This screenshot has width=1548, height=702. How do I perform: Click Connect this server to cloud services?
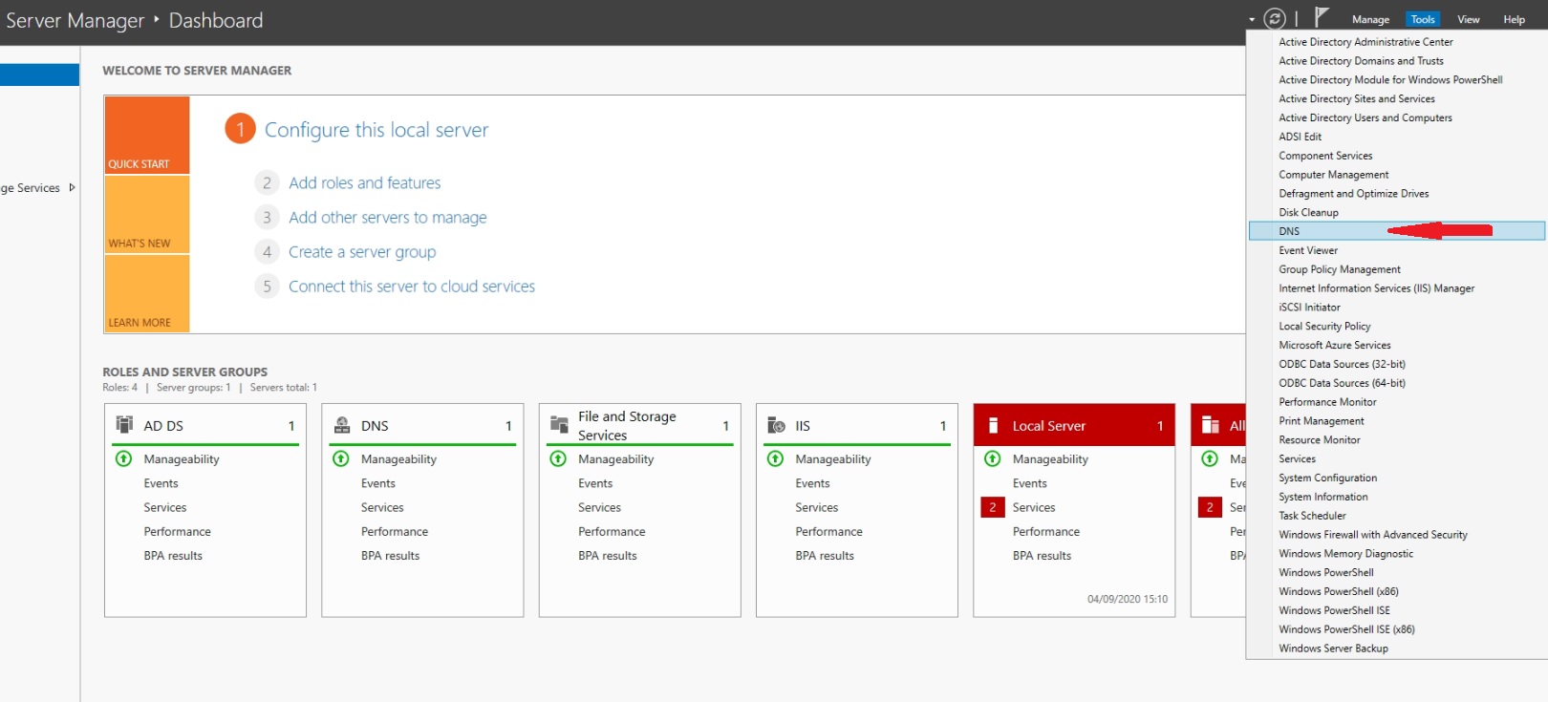point(412,287)
